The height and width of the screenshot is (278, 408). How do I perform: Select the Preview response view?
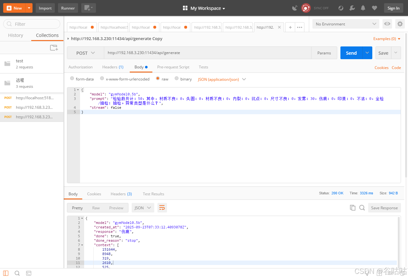[116, 208]
